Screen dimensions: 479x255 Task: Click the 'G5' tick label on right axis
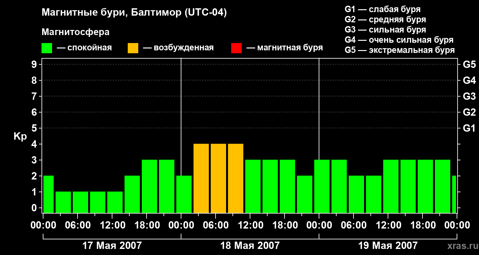(469, 64)
